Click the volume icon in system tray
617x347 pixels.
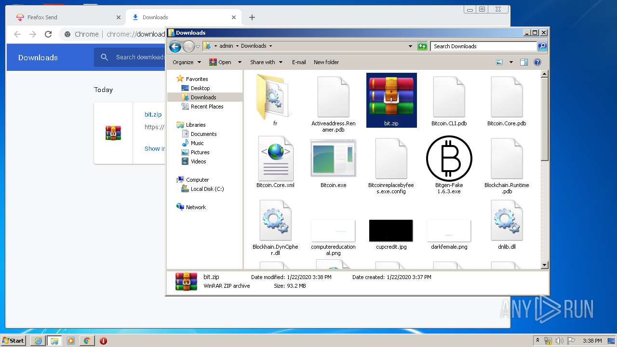click(x=559, y=341)
